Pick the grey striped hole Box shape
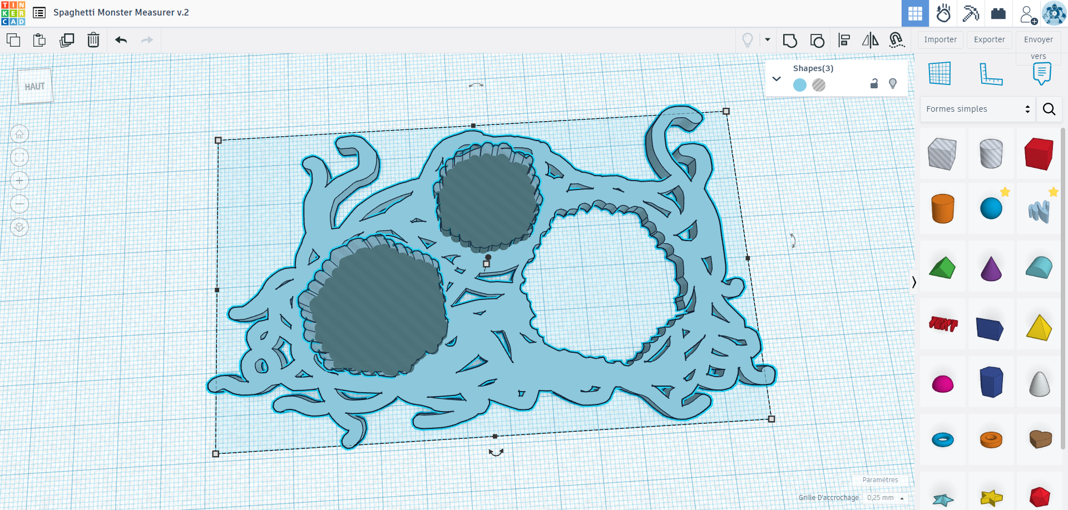The width and height of the screenshot is (1068, 510). (x=942, y=154)
